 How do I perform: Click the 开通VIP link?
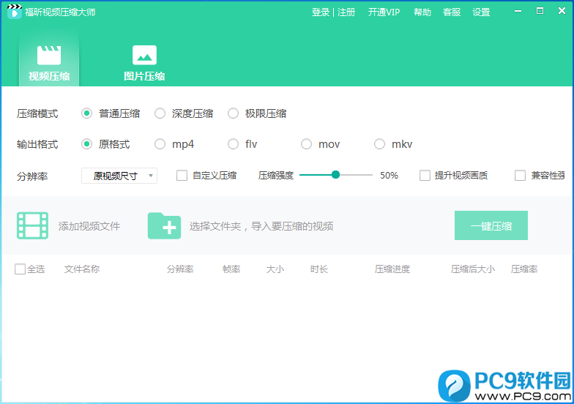(384, 12)
